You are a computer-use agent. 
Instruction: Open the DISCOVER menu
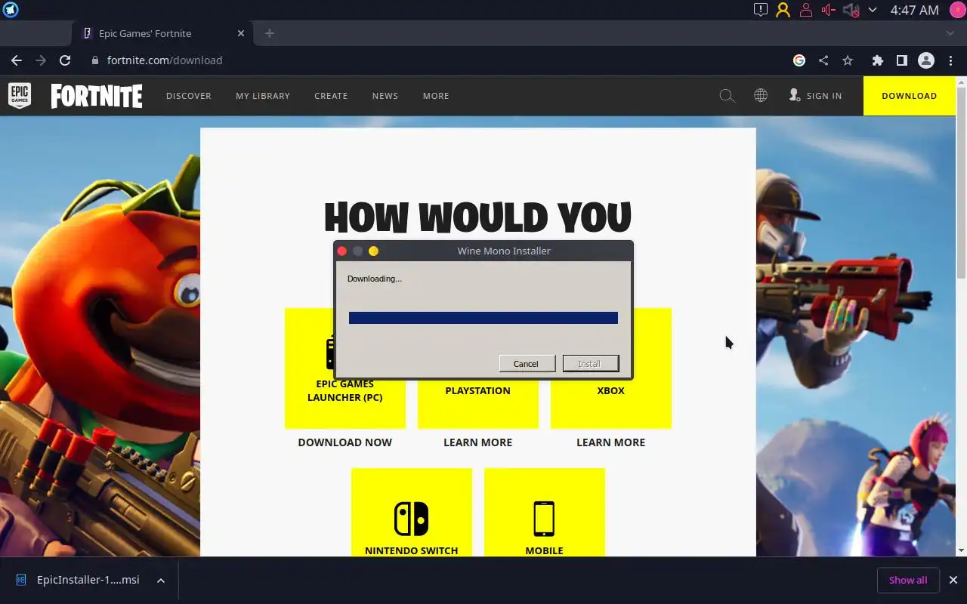tap(189, 96)
